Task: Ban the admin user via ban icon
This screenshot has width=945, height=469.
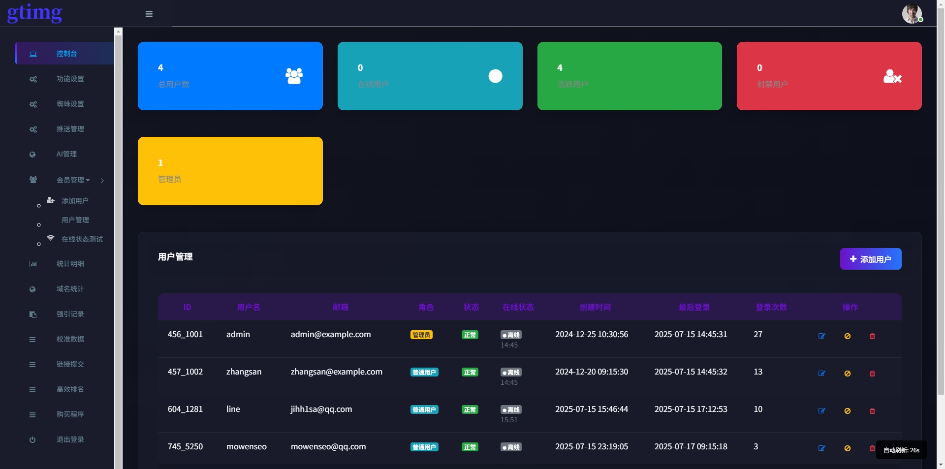Action: pyautogui.click(x=848, y=336)
